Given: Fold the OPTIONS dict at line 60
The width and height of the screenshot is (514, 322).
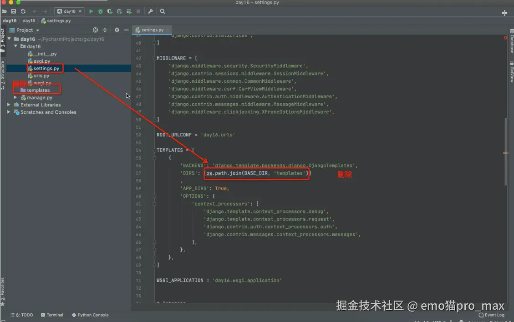Looking at the screenshot, I should point(154,196).
